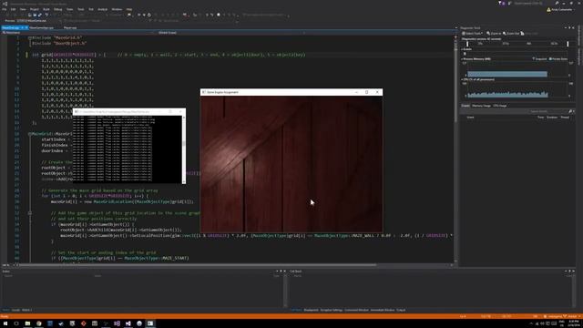The height and width of the screenshot is (328, 583).
Task: Open File Explorer from the taskbar
Action: [x=27, y=323]
